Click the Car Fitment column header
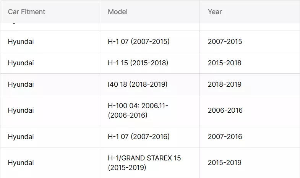Screen dimensions: 300x178 tap(50, 12)
